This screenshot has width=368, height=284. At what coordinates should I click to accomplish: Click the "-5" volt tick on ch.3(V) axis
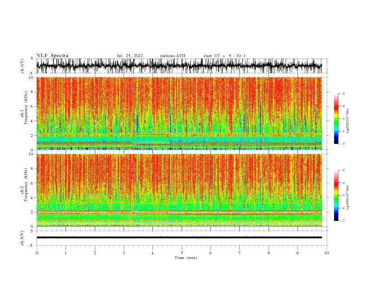pos(32,245)
